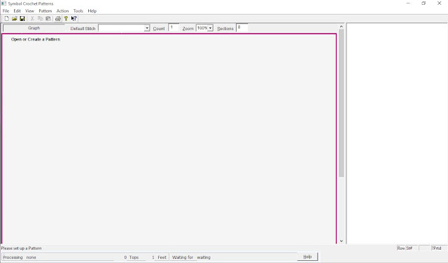This screenshot has width=448, height=263.
Task: Click the 'Waiting for' status label
Action: click(182, 257)
